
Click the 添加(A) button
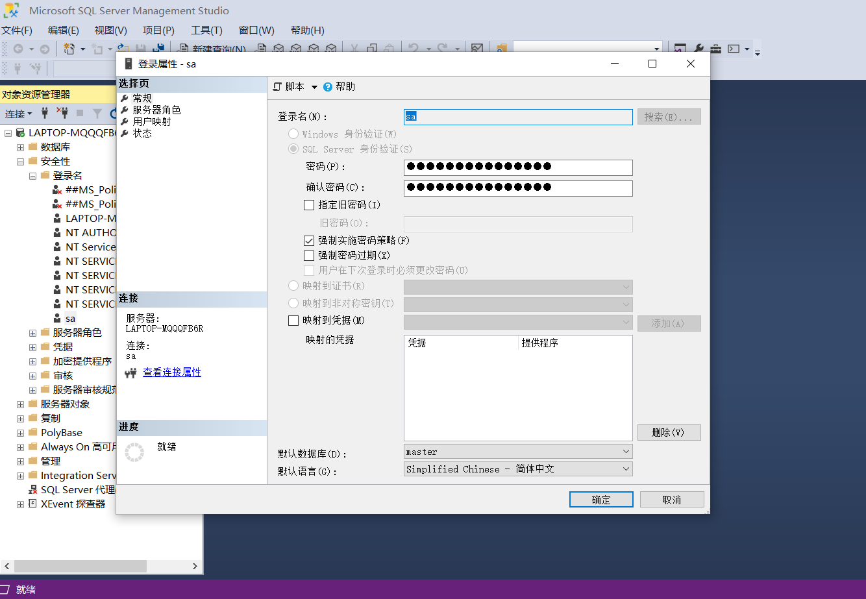(x=669, y=323)
